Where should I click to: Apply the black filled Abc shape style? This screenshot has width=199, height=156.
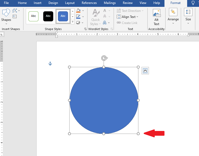click(x=48, y=16)
